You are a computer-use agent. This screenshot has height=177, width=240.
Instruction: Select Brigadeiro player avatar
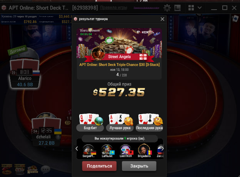coord(144,149)
